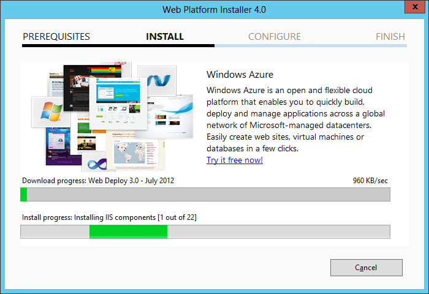
Task: Click the '960 KB/sec' download speed text
Action: coord(370,181)
